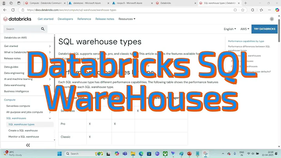The image size is (281, 158).
Task: Open the Windows Start menu
Action: pos(59,154)
